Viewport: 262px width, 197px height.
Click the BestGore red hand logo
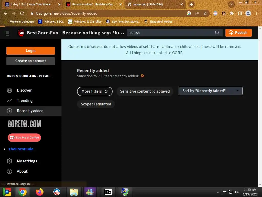[x=21, y=33]
